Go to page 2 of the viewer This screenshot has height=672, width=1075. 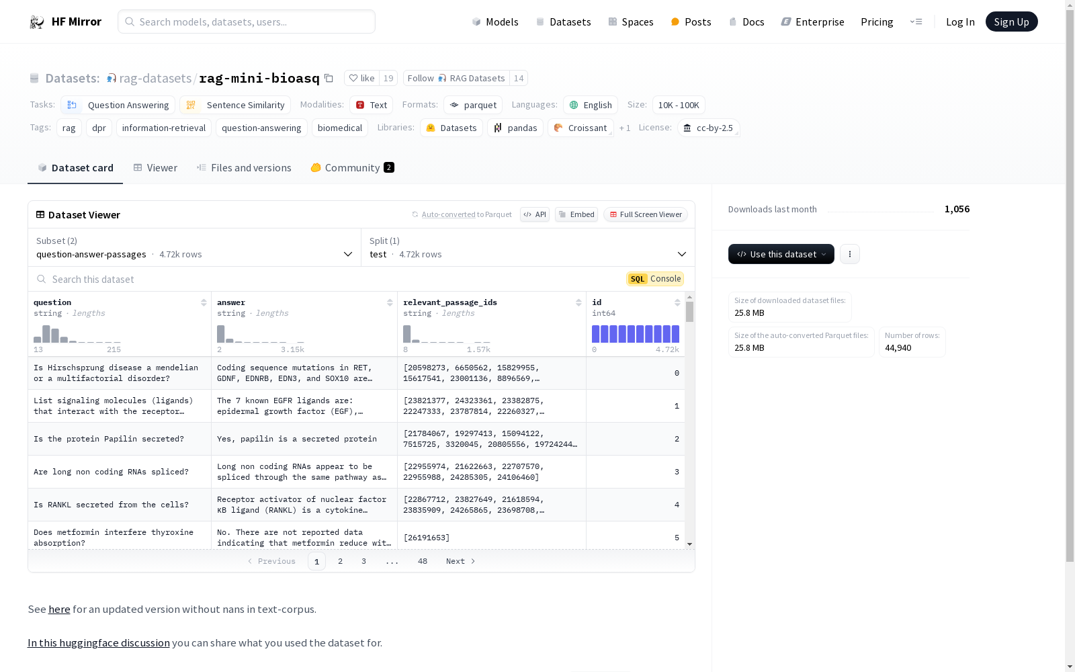pos(341,561)
